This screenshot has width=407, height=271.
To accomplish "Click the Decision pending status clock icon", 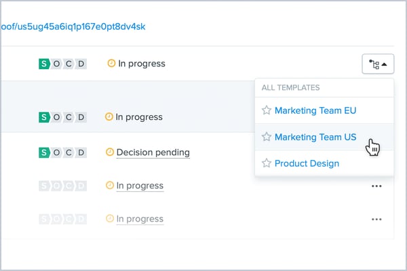I will point(109,152).
